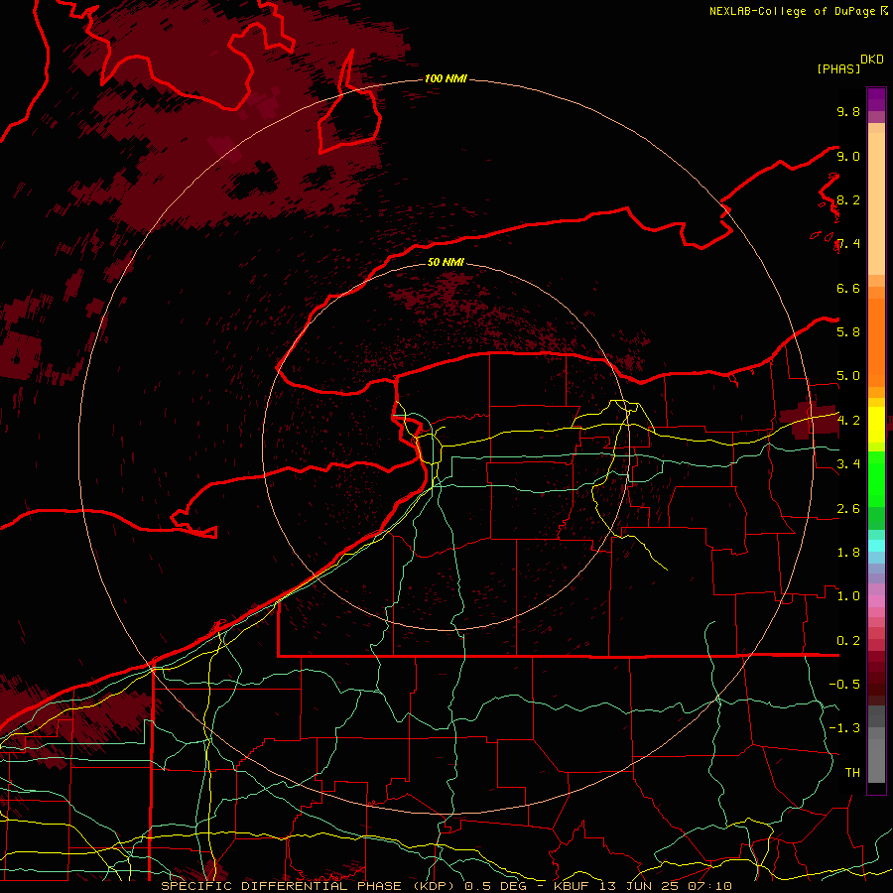Click the -0.5 scale value
Image resolution: width=893 pixels, height=893 pixels.
(844, 684)
